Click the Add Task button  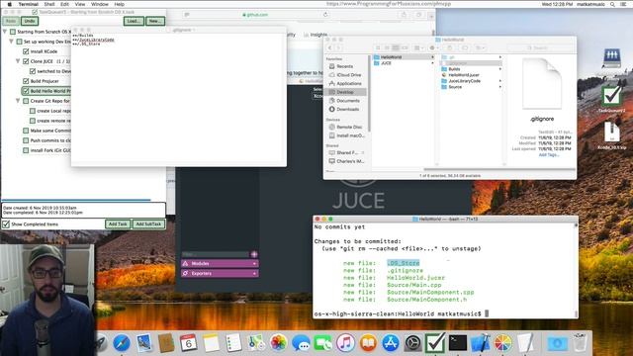pyautogui.click(x=118, y=224)
